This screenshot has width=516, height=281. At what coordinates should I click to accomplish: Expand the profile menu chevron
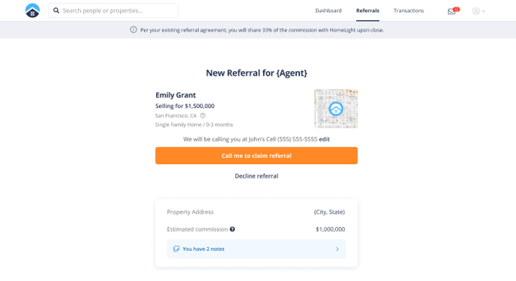[484, 11]
